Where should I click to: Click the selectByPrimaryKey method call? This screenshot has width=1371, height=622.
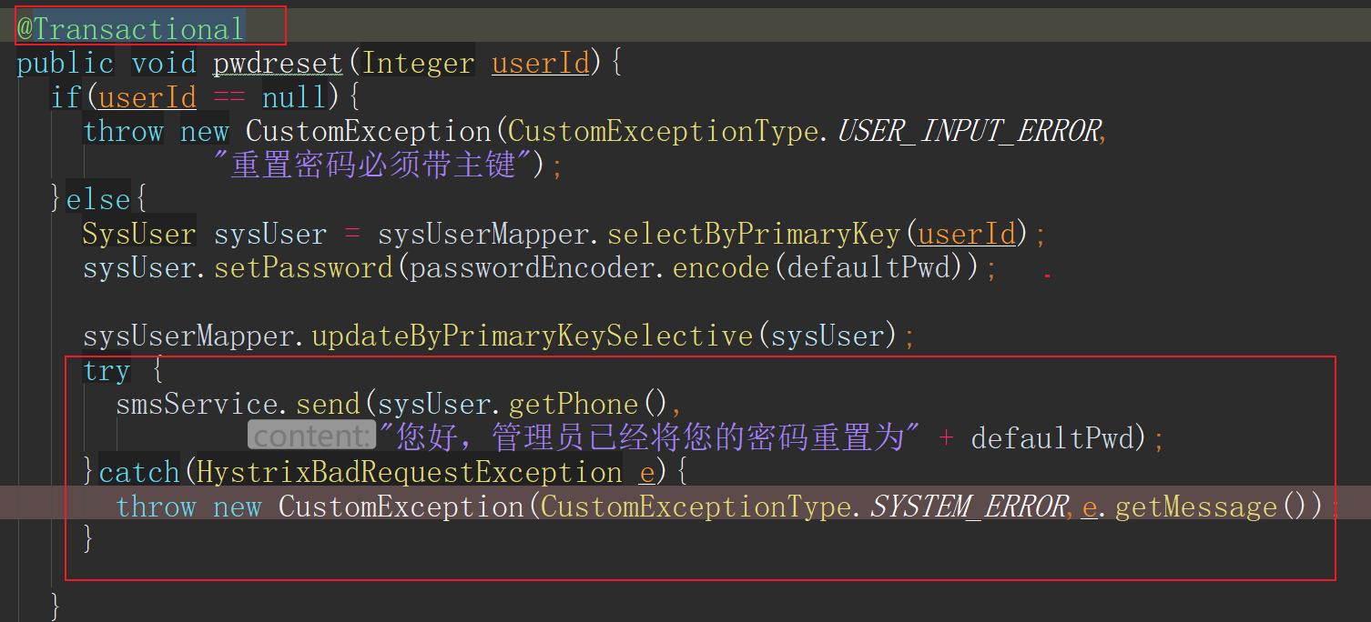pos(754,235)
